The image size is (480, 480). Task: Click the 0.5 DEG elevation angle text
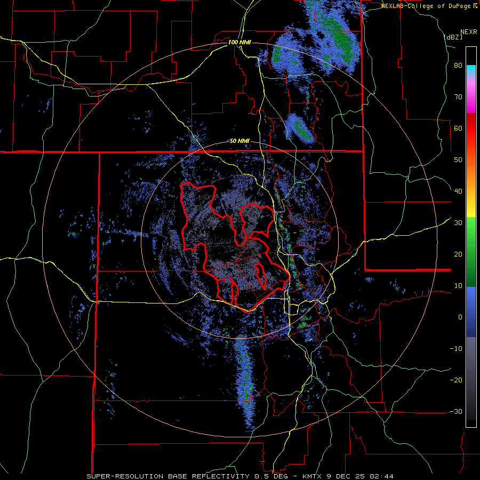pyautogui.click(x=271, y=476)
